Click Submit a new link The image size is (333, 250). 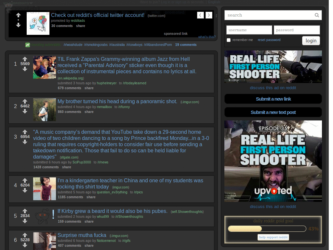pyautogui.click(x=273, y=99)
